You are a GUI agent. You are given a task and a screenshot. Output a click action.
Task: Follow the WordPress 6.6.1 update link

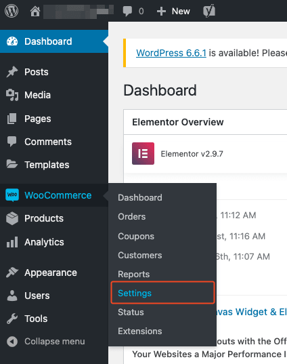[x=171, y=53]
